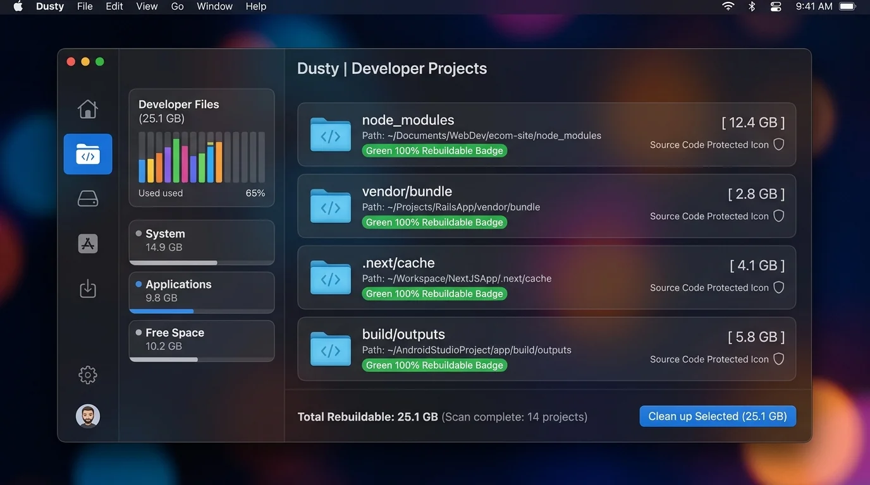This screenshot has width=870, height=485.
Task: Click the battery status icon
Action: pos(847,6)
